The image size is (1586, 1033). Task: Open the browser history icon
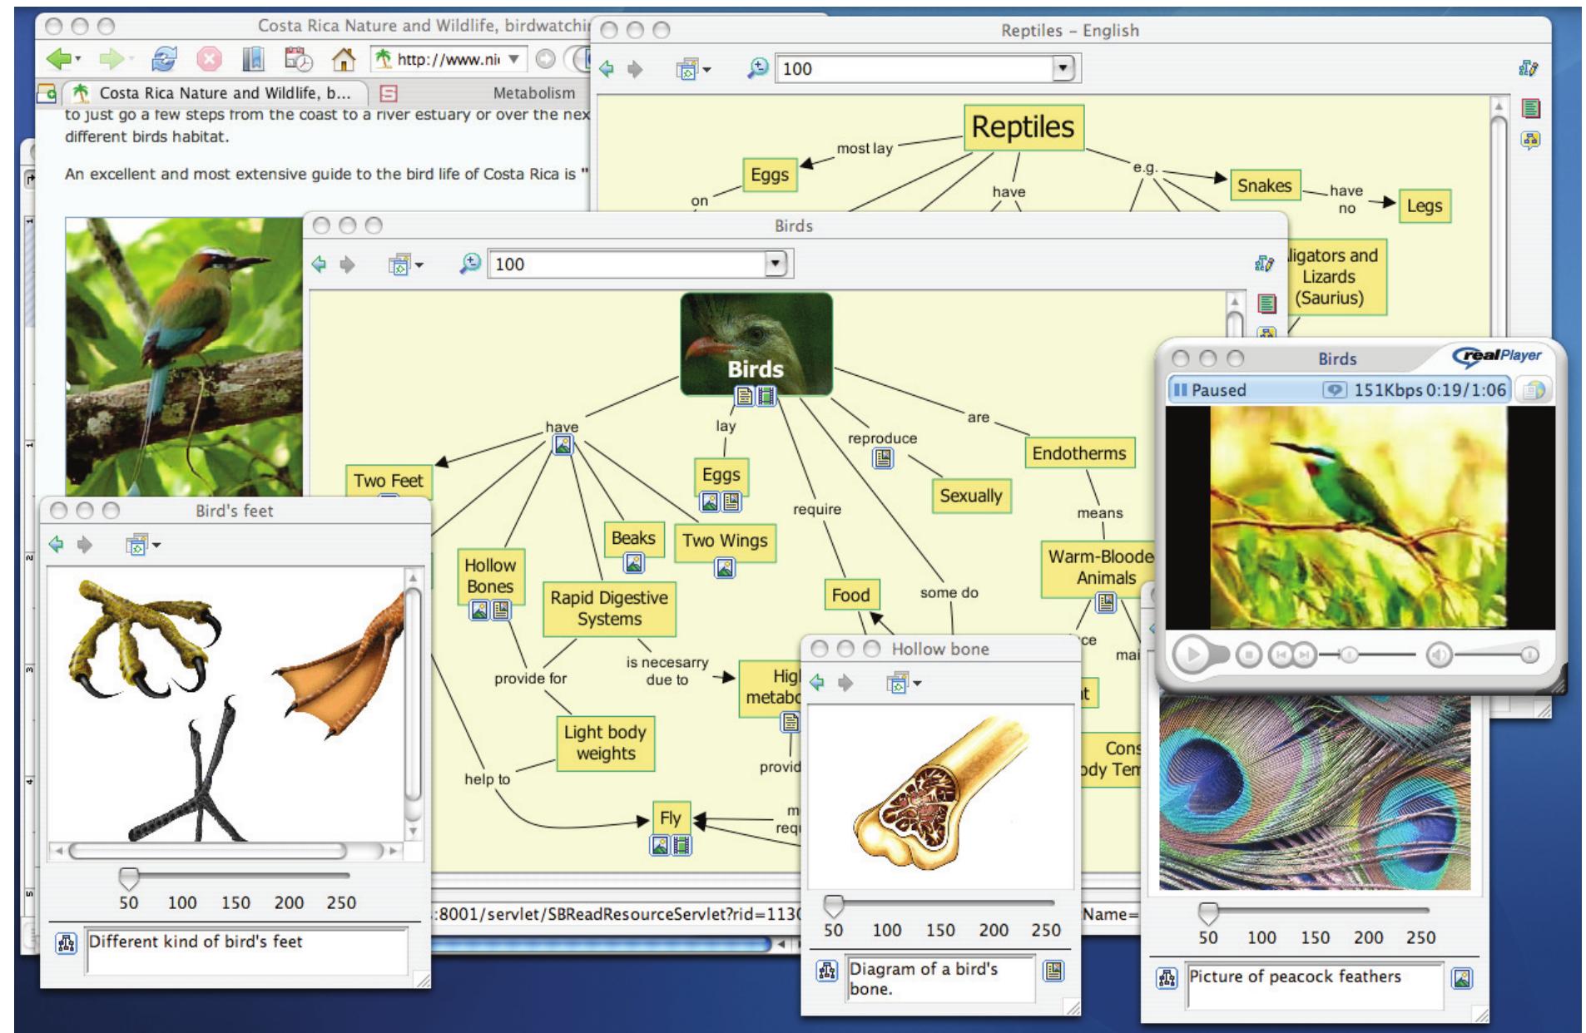[x=298, y=59]
